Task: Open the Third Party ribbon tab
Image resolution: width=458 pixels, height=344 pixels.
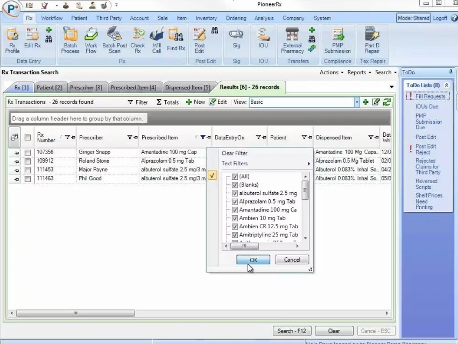Action: tap(109, 18)
